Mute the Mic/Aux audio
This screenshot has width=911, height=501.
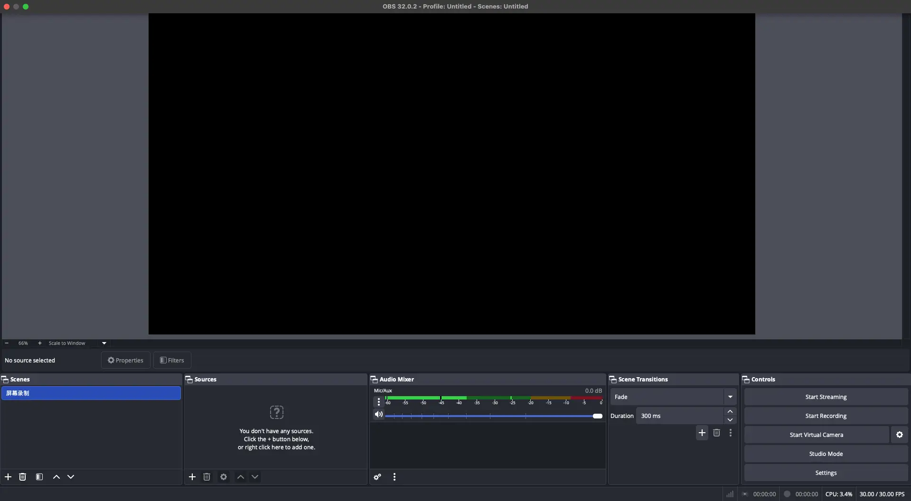click(379, 415)
